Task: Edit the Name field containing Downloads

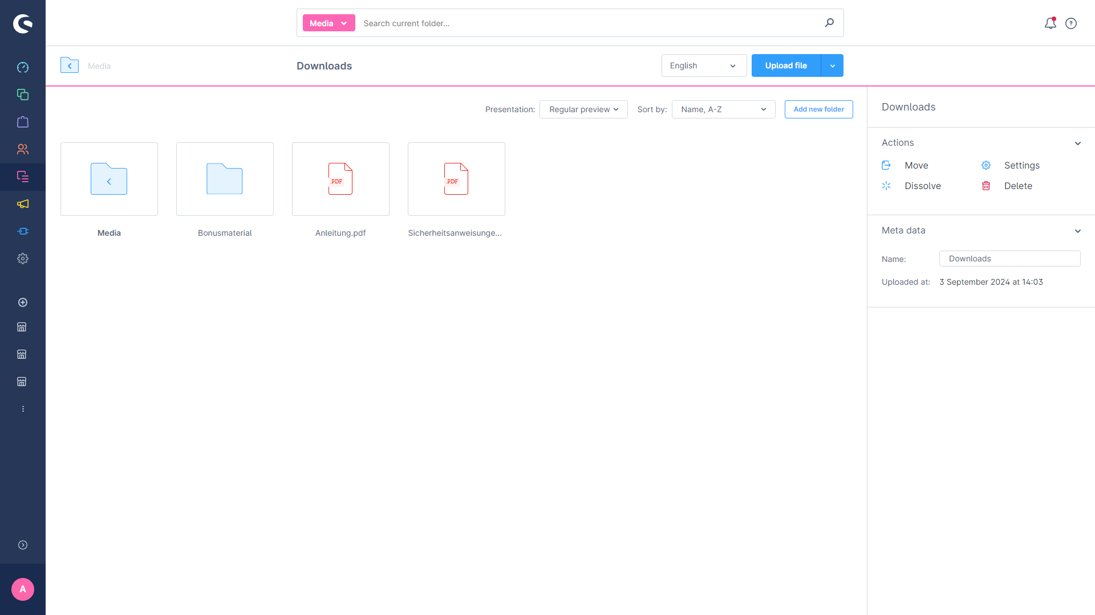Action: click(1009, 259)
